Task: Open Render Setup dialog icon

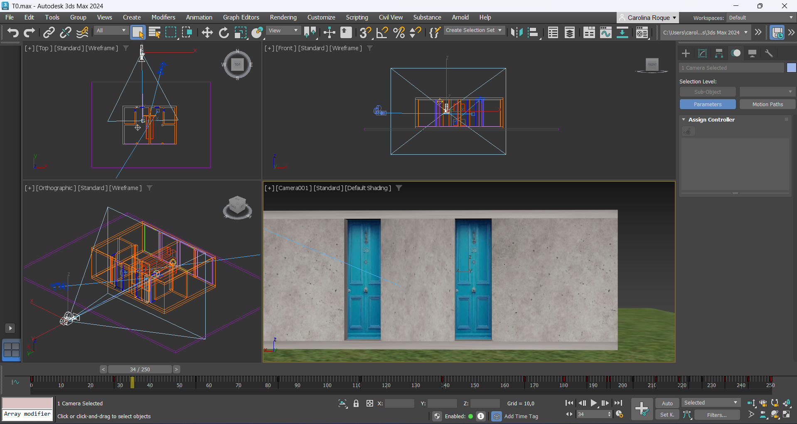Action: point(642,32)
